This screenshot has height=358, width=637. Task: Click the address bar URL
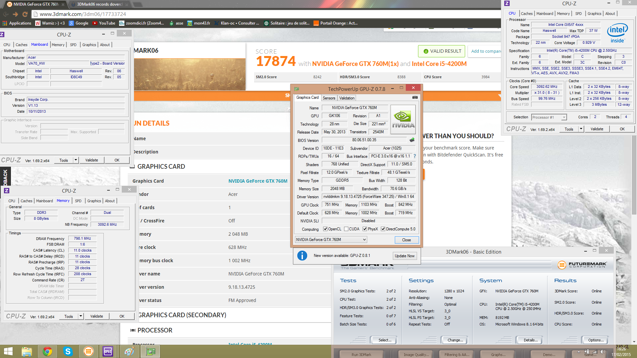tap(83, 14)
